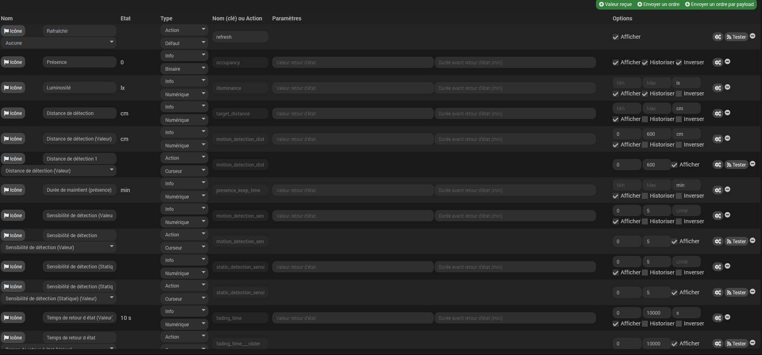This screenshot has height=355, width=762.
Task: Click the Rafraîchir name input field
Action: click(x=79, y=31)
